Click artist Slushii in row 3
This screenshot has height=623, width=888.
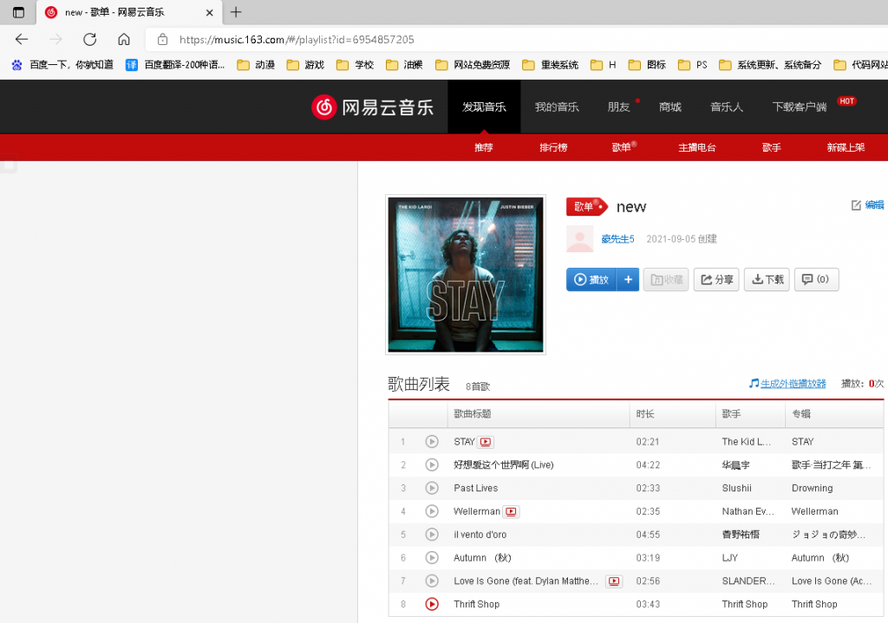point(737,489)
